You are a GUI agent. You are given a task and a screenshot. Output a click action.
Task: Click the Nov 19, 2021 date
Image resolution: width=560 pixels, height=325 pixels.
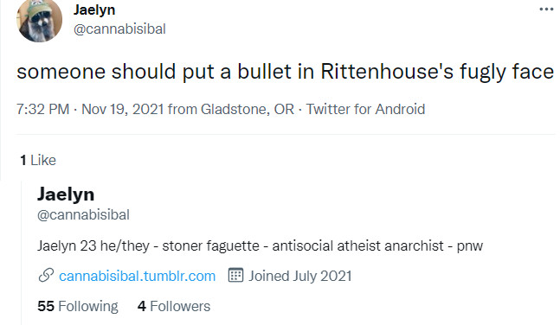click(x=123, y=109)
